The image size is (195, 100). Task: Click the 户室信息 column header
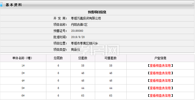click(160, 58)
